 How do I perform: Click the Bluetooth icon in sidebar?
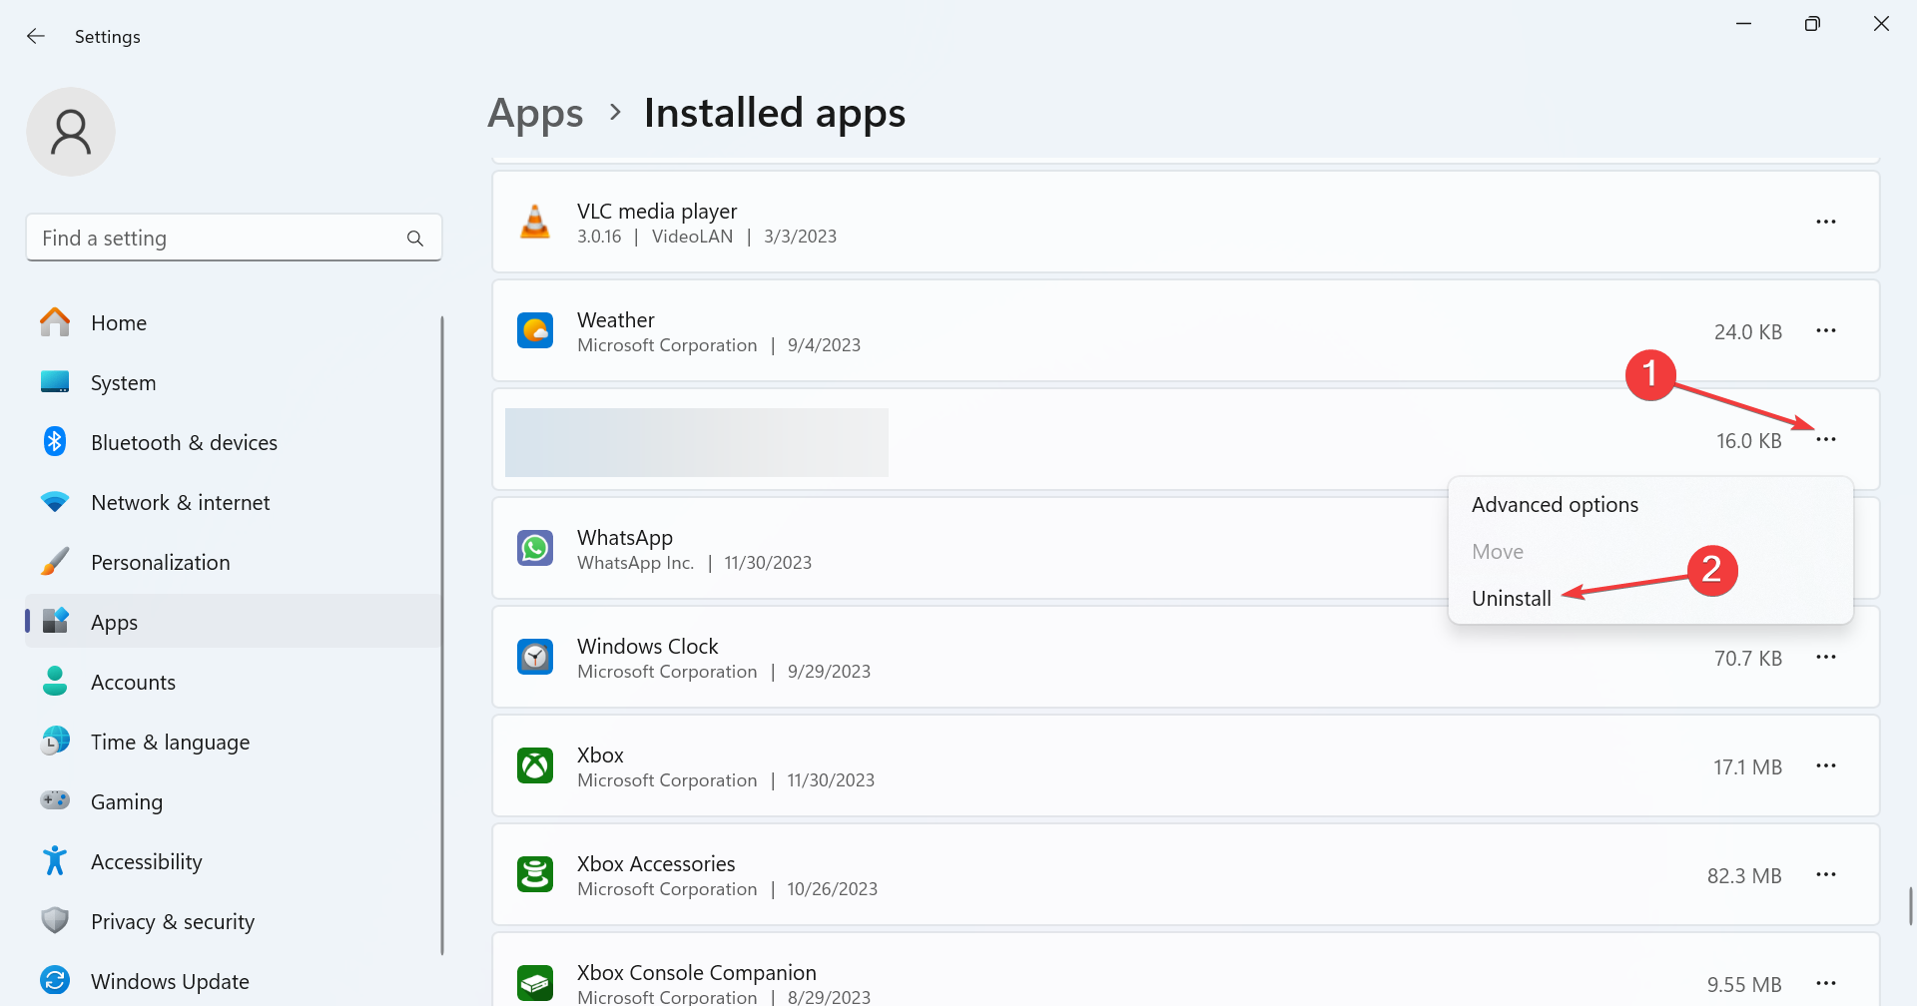pos(55,441)
